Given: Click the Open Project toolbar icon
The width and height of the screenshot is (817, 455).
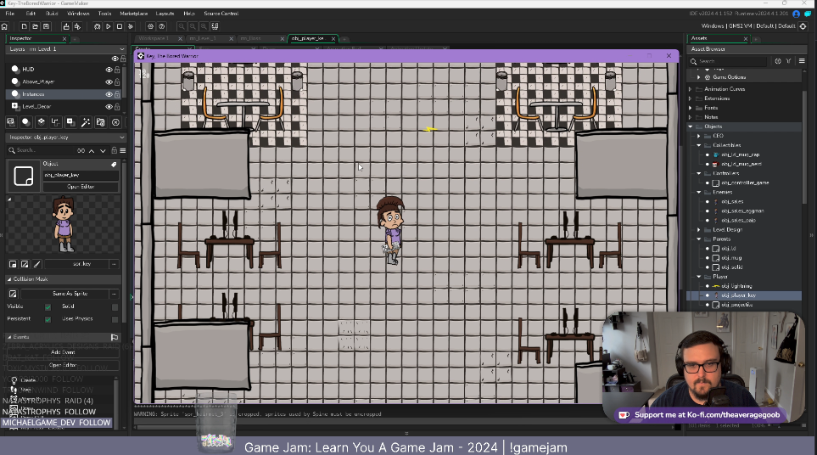Looking at the screenshot, I should [x=35, y=26].
